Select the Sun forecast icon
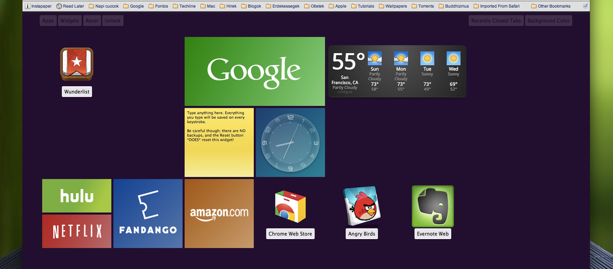 [x=375, y=59]
